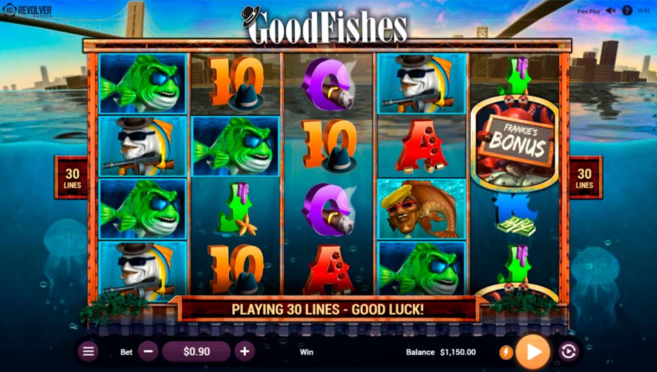Viewport: 657px width, 372px height.
Task: Click the blue K with cash symbol
Action: (515, 214)
